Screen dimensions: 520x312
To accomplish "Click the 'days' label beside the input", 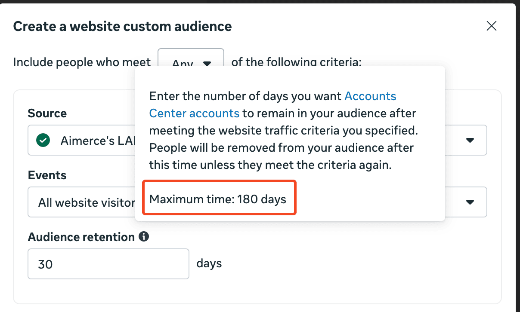I will click(209, 263).
